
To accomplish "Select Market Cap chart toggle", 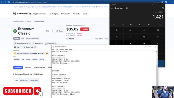I will (24, 80).
